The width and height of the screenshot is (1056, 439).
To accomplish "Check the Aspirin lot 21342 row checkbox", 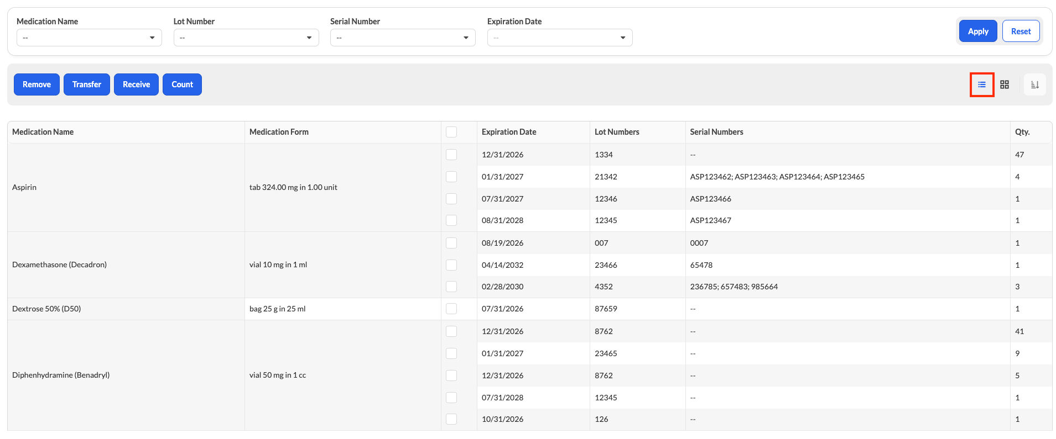I will pos(451,177).
